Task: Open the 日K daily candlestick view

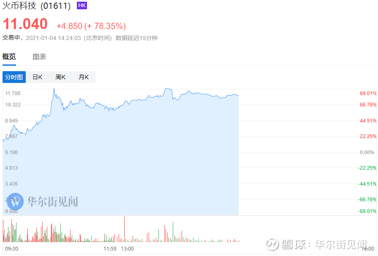Action: click(37, 77)
